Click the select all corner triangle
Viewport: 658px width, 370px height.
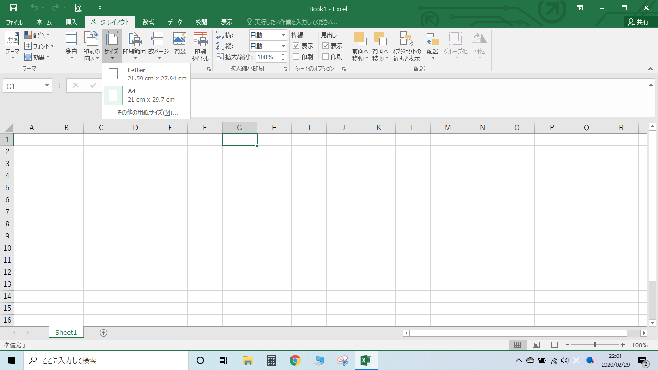point(8,128)
